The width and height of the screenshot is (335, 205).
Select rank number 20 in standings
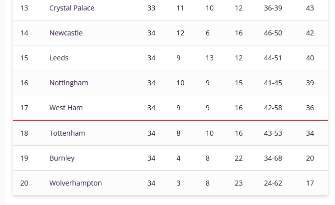(x=24, y=183)
